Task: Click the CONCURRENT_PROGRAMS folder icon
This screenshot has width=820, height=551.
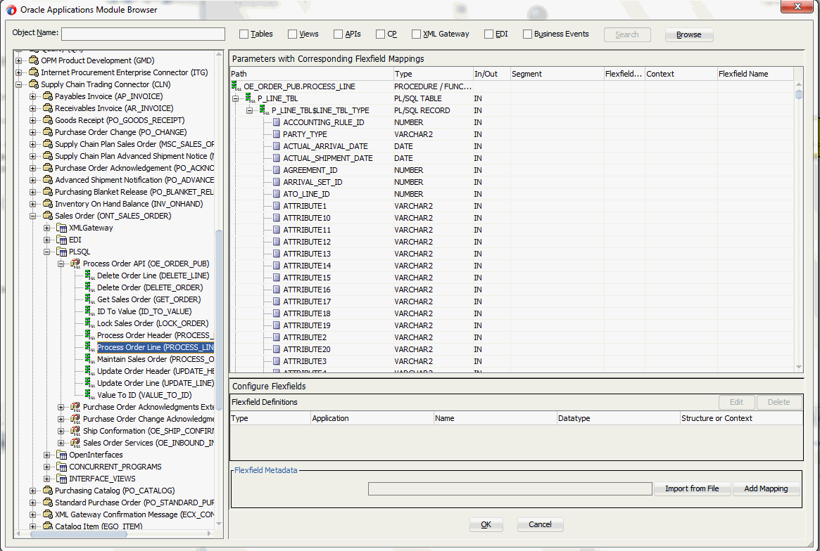Action: coord(62,467)
